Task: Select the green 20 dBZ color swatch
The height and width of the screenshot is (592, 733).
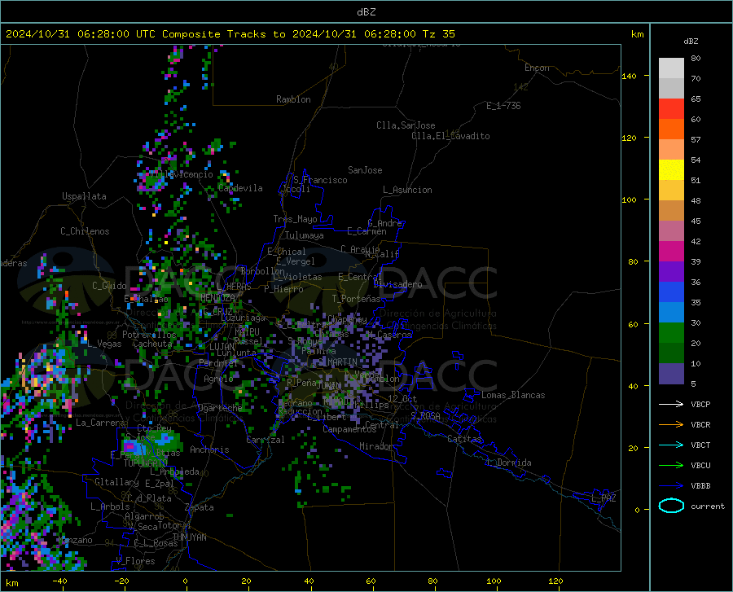Action: [671, 333]
